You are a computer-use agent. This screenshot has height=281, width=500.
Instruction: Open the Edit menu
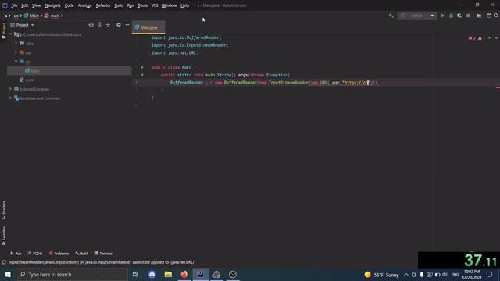(x=25, y=5)
